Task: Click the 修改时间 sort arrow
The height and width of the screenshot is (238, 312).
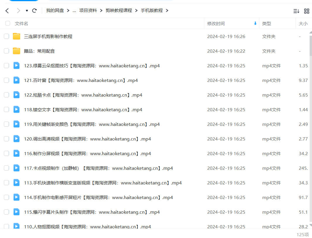Action: [255, 23]
